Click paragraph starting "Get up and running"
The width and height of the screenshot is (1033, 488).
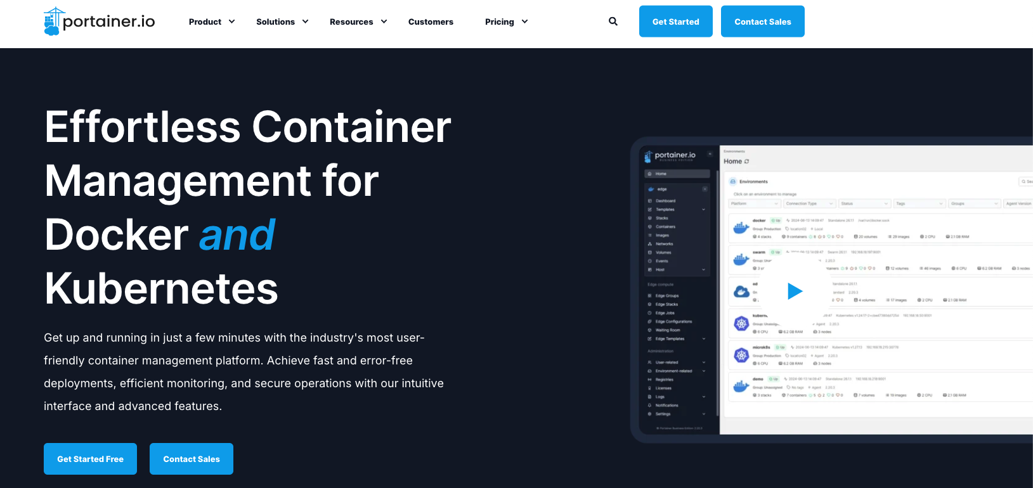tap(244, 372)
